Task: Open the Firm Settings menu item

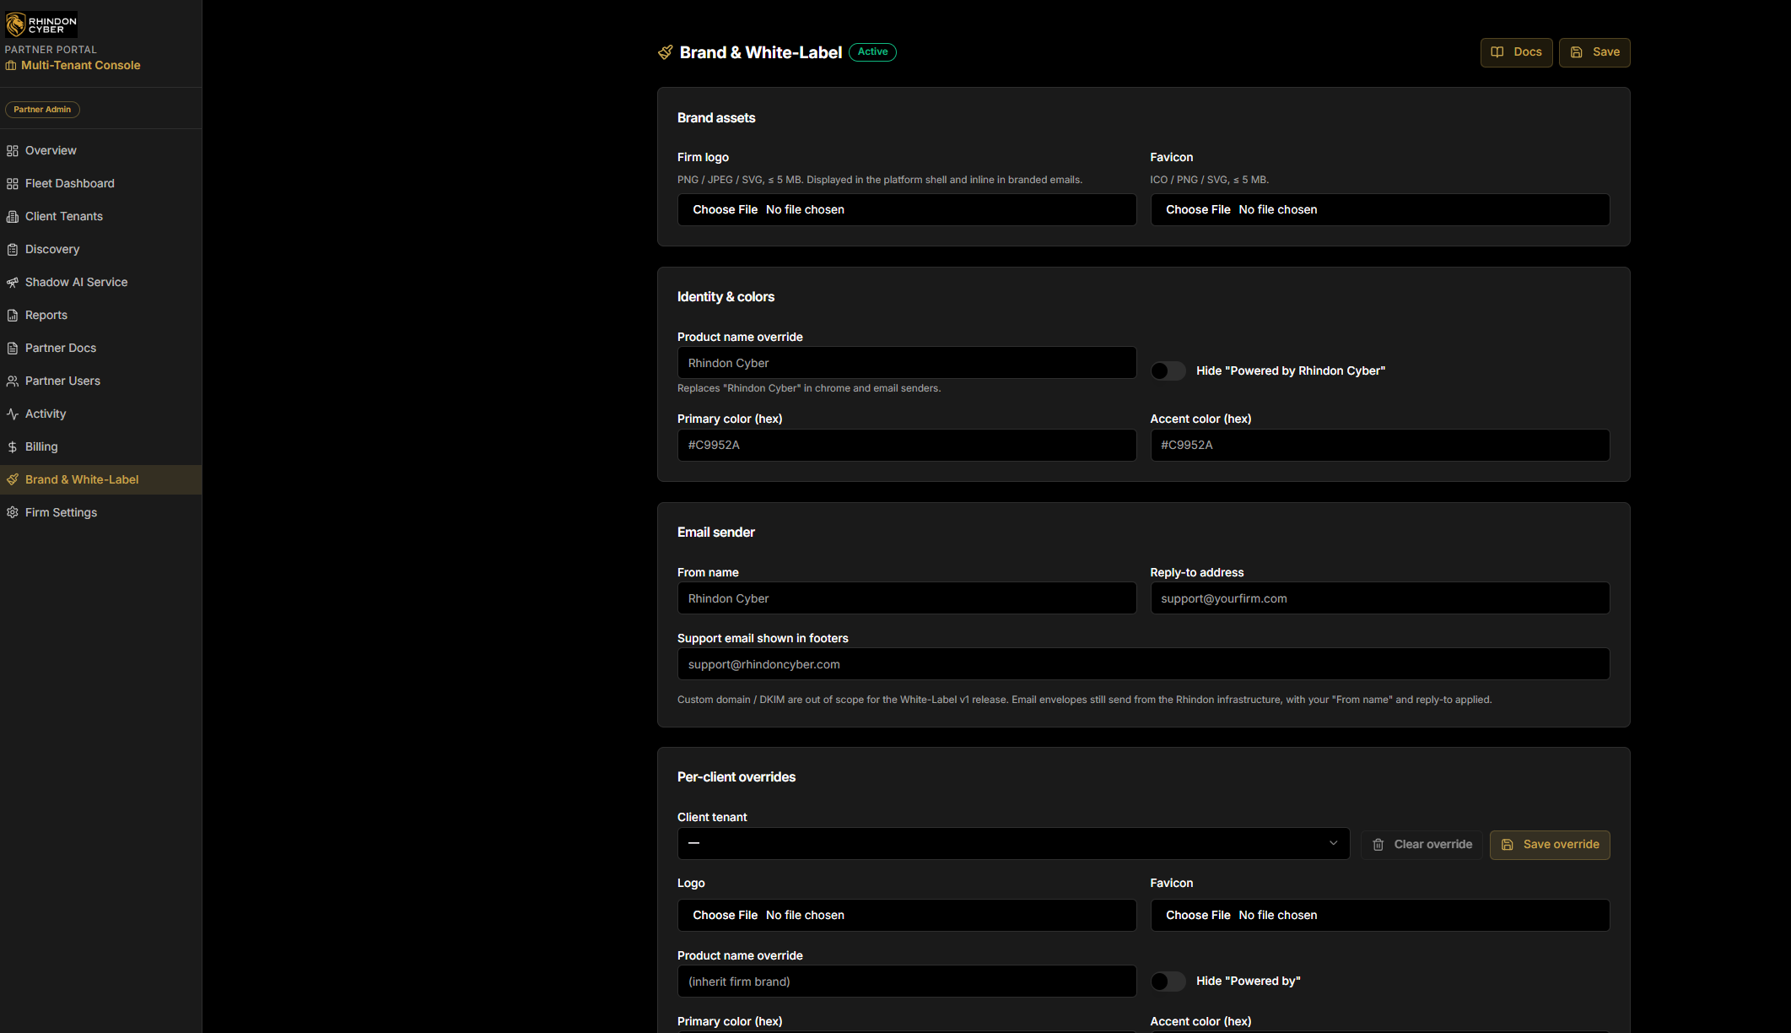Action: [x=101, y=512]
